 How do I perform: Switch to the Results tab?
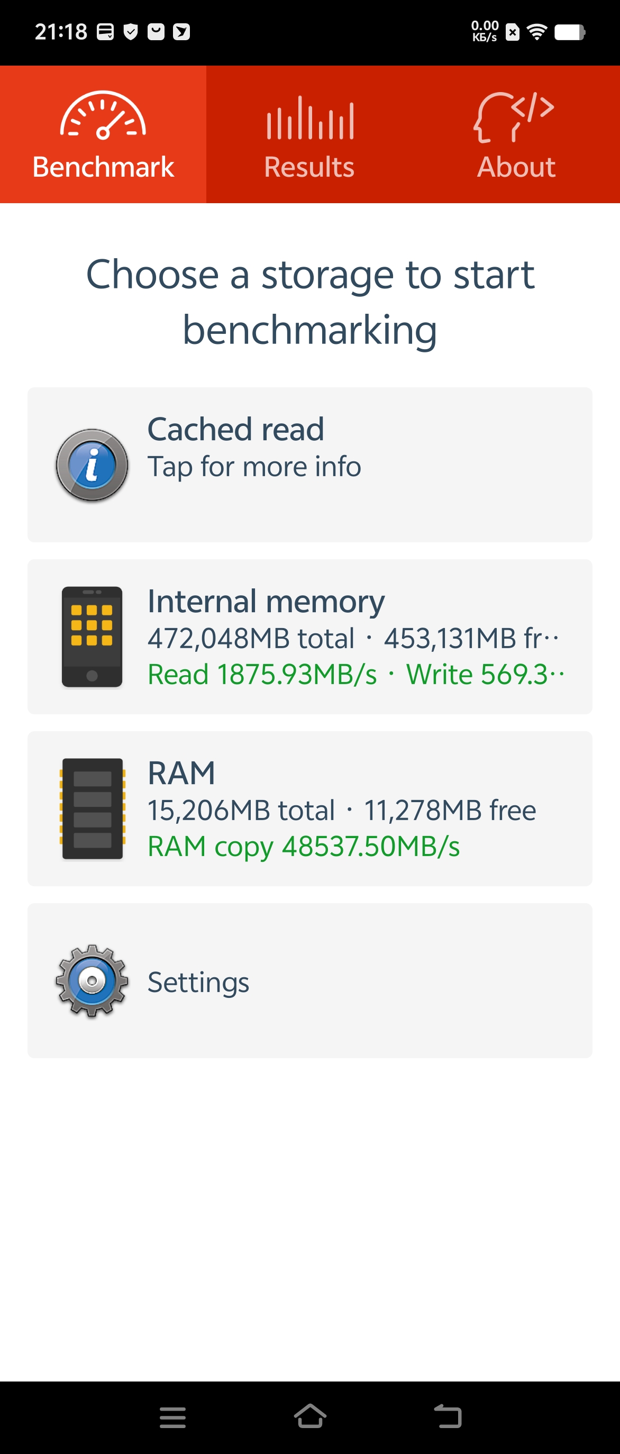(x=309, y=167)
